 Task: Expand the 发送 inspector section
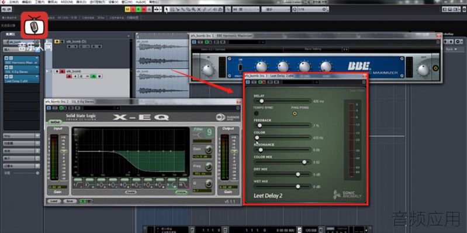coord(22,151)
